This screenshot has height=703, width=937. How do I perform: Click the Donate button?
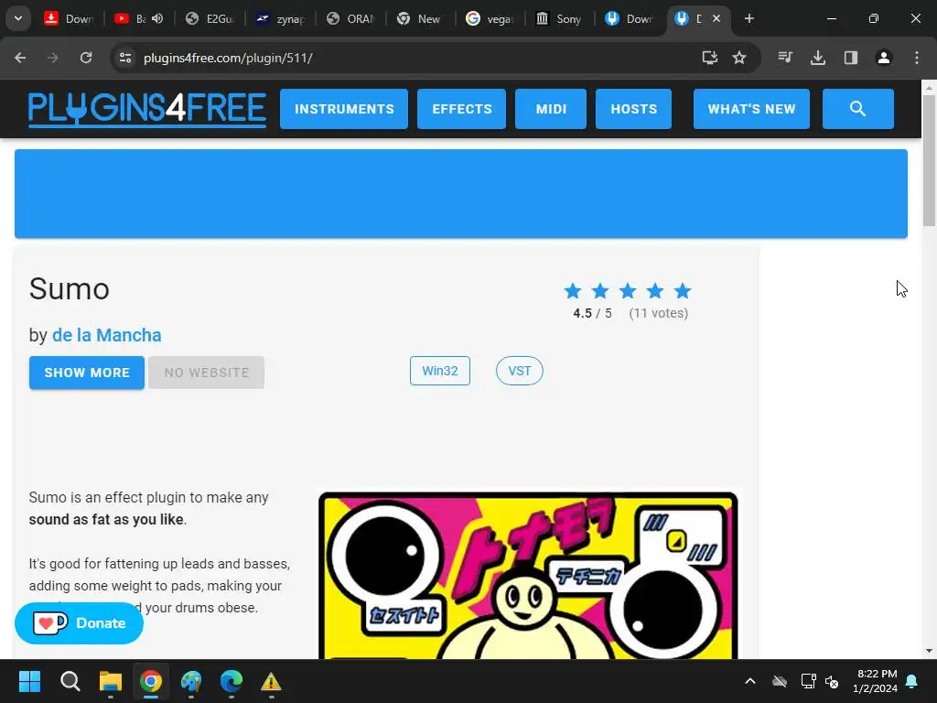click(79, 622)
